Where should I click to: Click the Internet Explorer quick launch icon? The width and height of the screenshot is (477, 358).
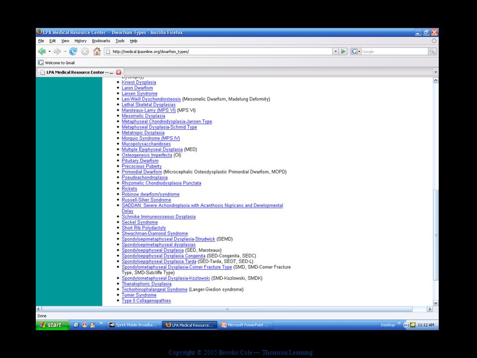(x=77, y=325)
